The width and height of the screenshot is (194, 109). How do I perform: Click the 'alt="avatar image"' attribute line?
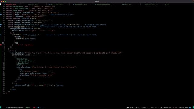tap(29, 71)
